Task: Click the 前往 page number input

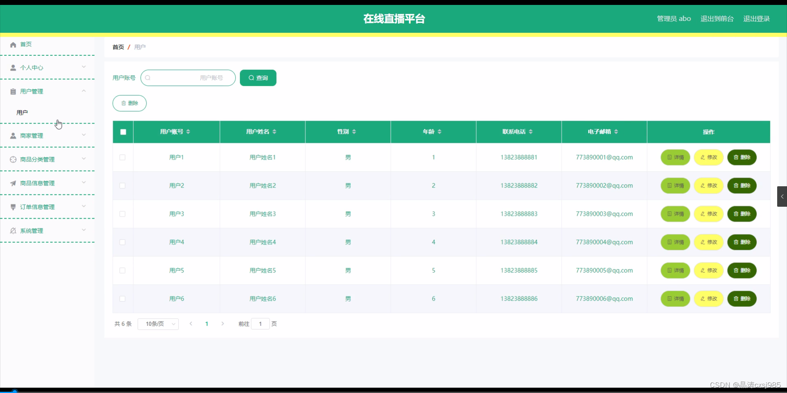Action: 260,324
